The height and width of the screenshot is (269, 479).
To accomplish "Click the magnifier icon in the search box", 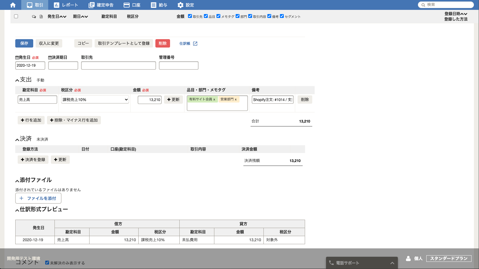I will (x=423, y=5).
